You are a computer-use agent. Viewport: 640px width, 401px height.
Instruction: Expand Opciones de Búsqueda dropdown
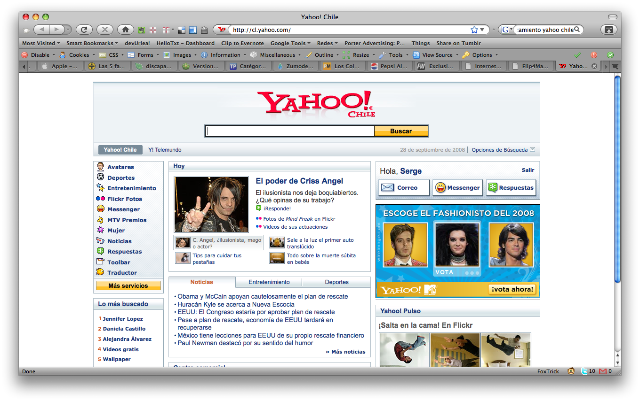pyautogui.click(x=532, y=150)
